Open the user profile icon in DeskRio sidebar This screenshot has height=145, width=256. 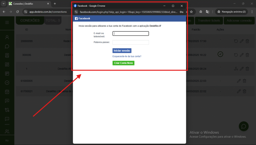7,37
